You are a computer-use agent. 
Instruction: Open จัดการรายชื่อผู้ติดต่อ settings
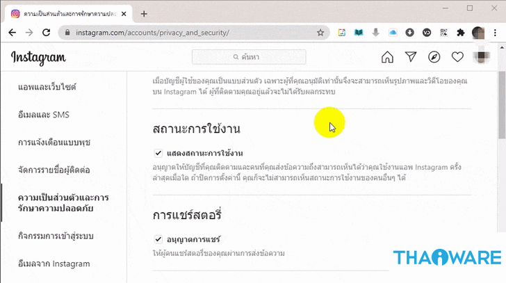pyautogui.click(x=54, y=170)
